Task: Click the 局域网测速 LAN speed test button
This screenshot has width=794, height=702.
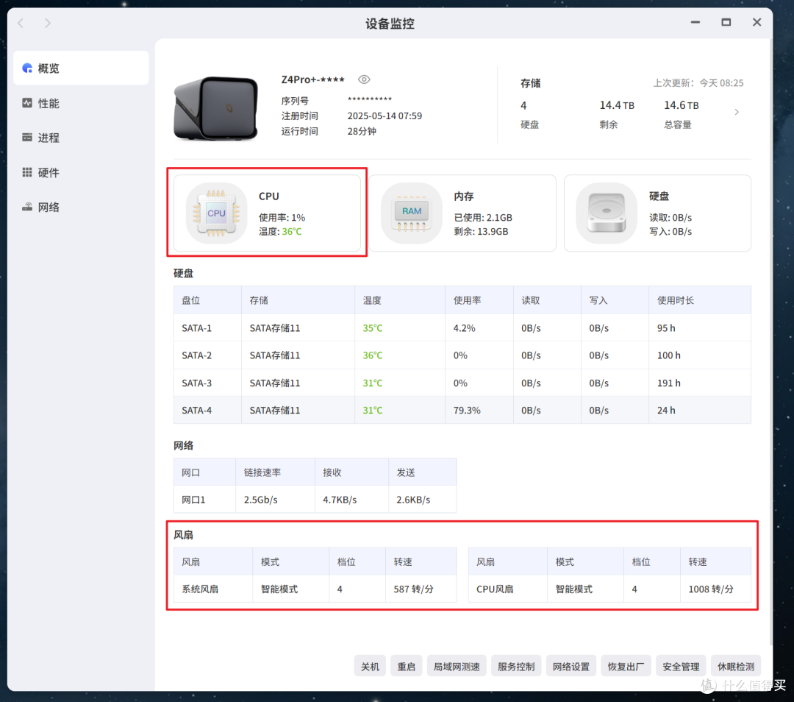Action: [x=457, y=666]
